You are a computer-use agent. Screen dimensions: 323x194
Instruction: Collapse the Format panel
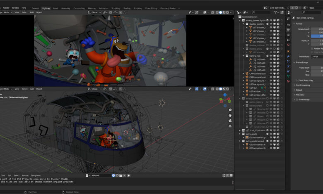click(298, 24)
